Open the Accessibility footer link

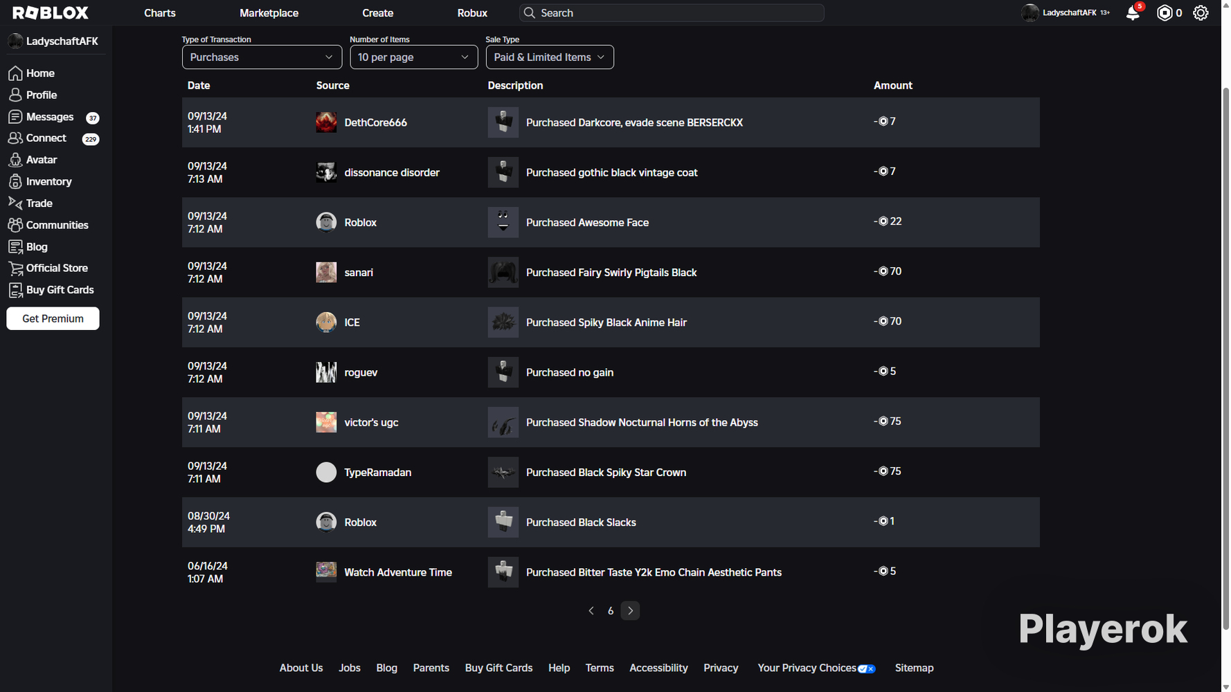pyautogui.click(x=658, y=668)
